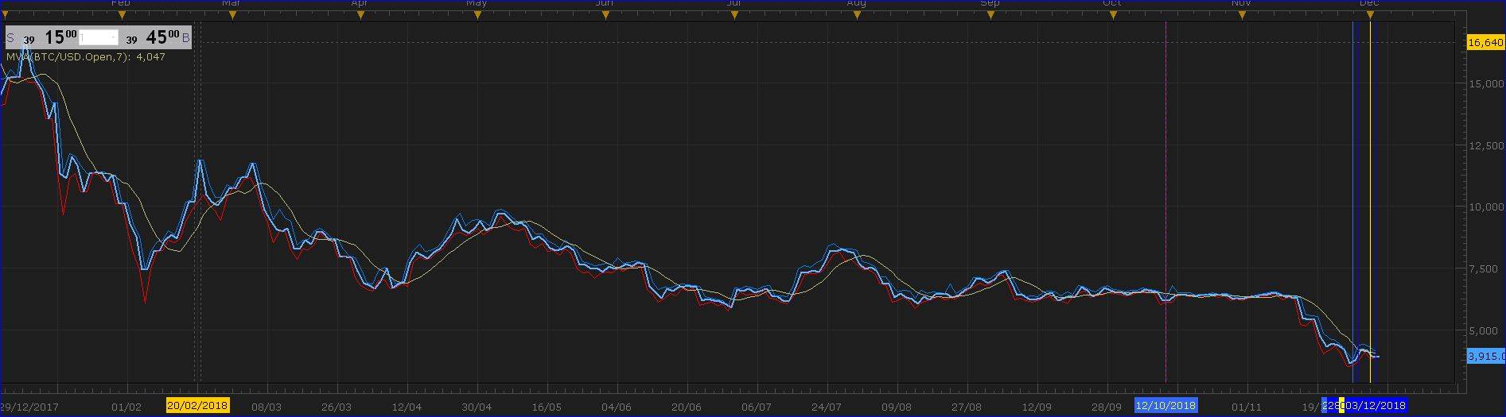
Task: Select the 03/12/2018 date label
Action: coord(1374,406)
